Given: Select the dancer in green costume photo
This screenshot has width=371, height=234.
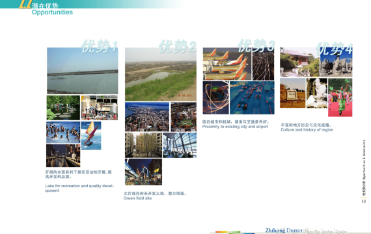Looking at the screenshot, I should (x=340, y=97).
